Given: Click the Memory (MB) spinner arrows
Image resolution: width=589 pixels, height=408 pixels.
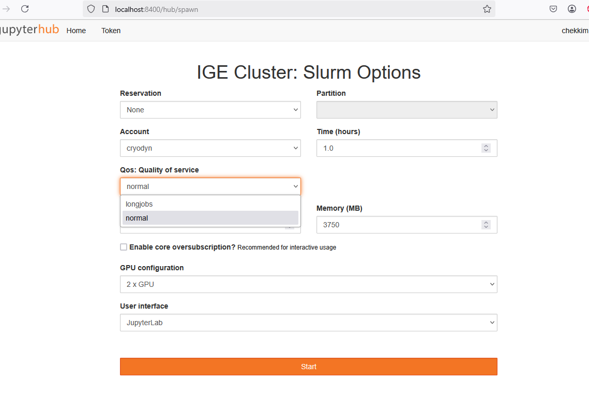Looking at the screenshot, I should (486, 225).
